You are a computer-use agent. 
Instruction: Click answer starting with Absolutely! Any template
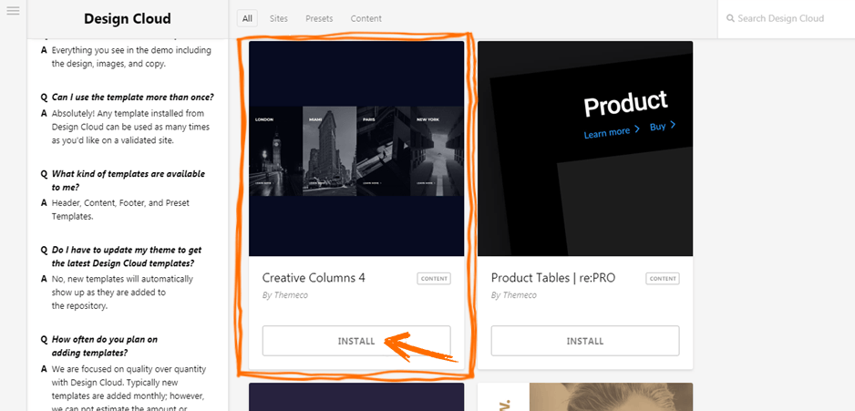coord(131,127)
